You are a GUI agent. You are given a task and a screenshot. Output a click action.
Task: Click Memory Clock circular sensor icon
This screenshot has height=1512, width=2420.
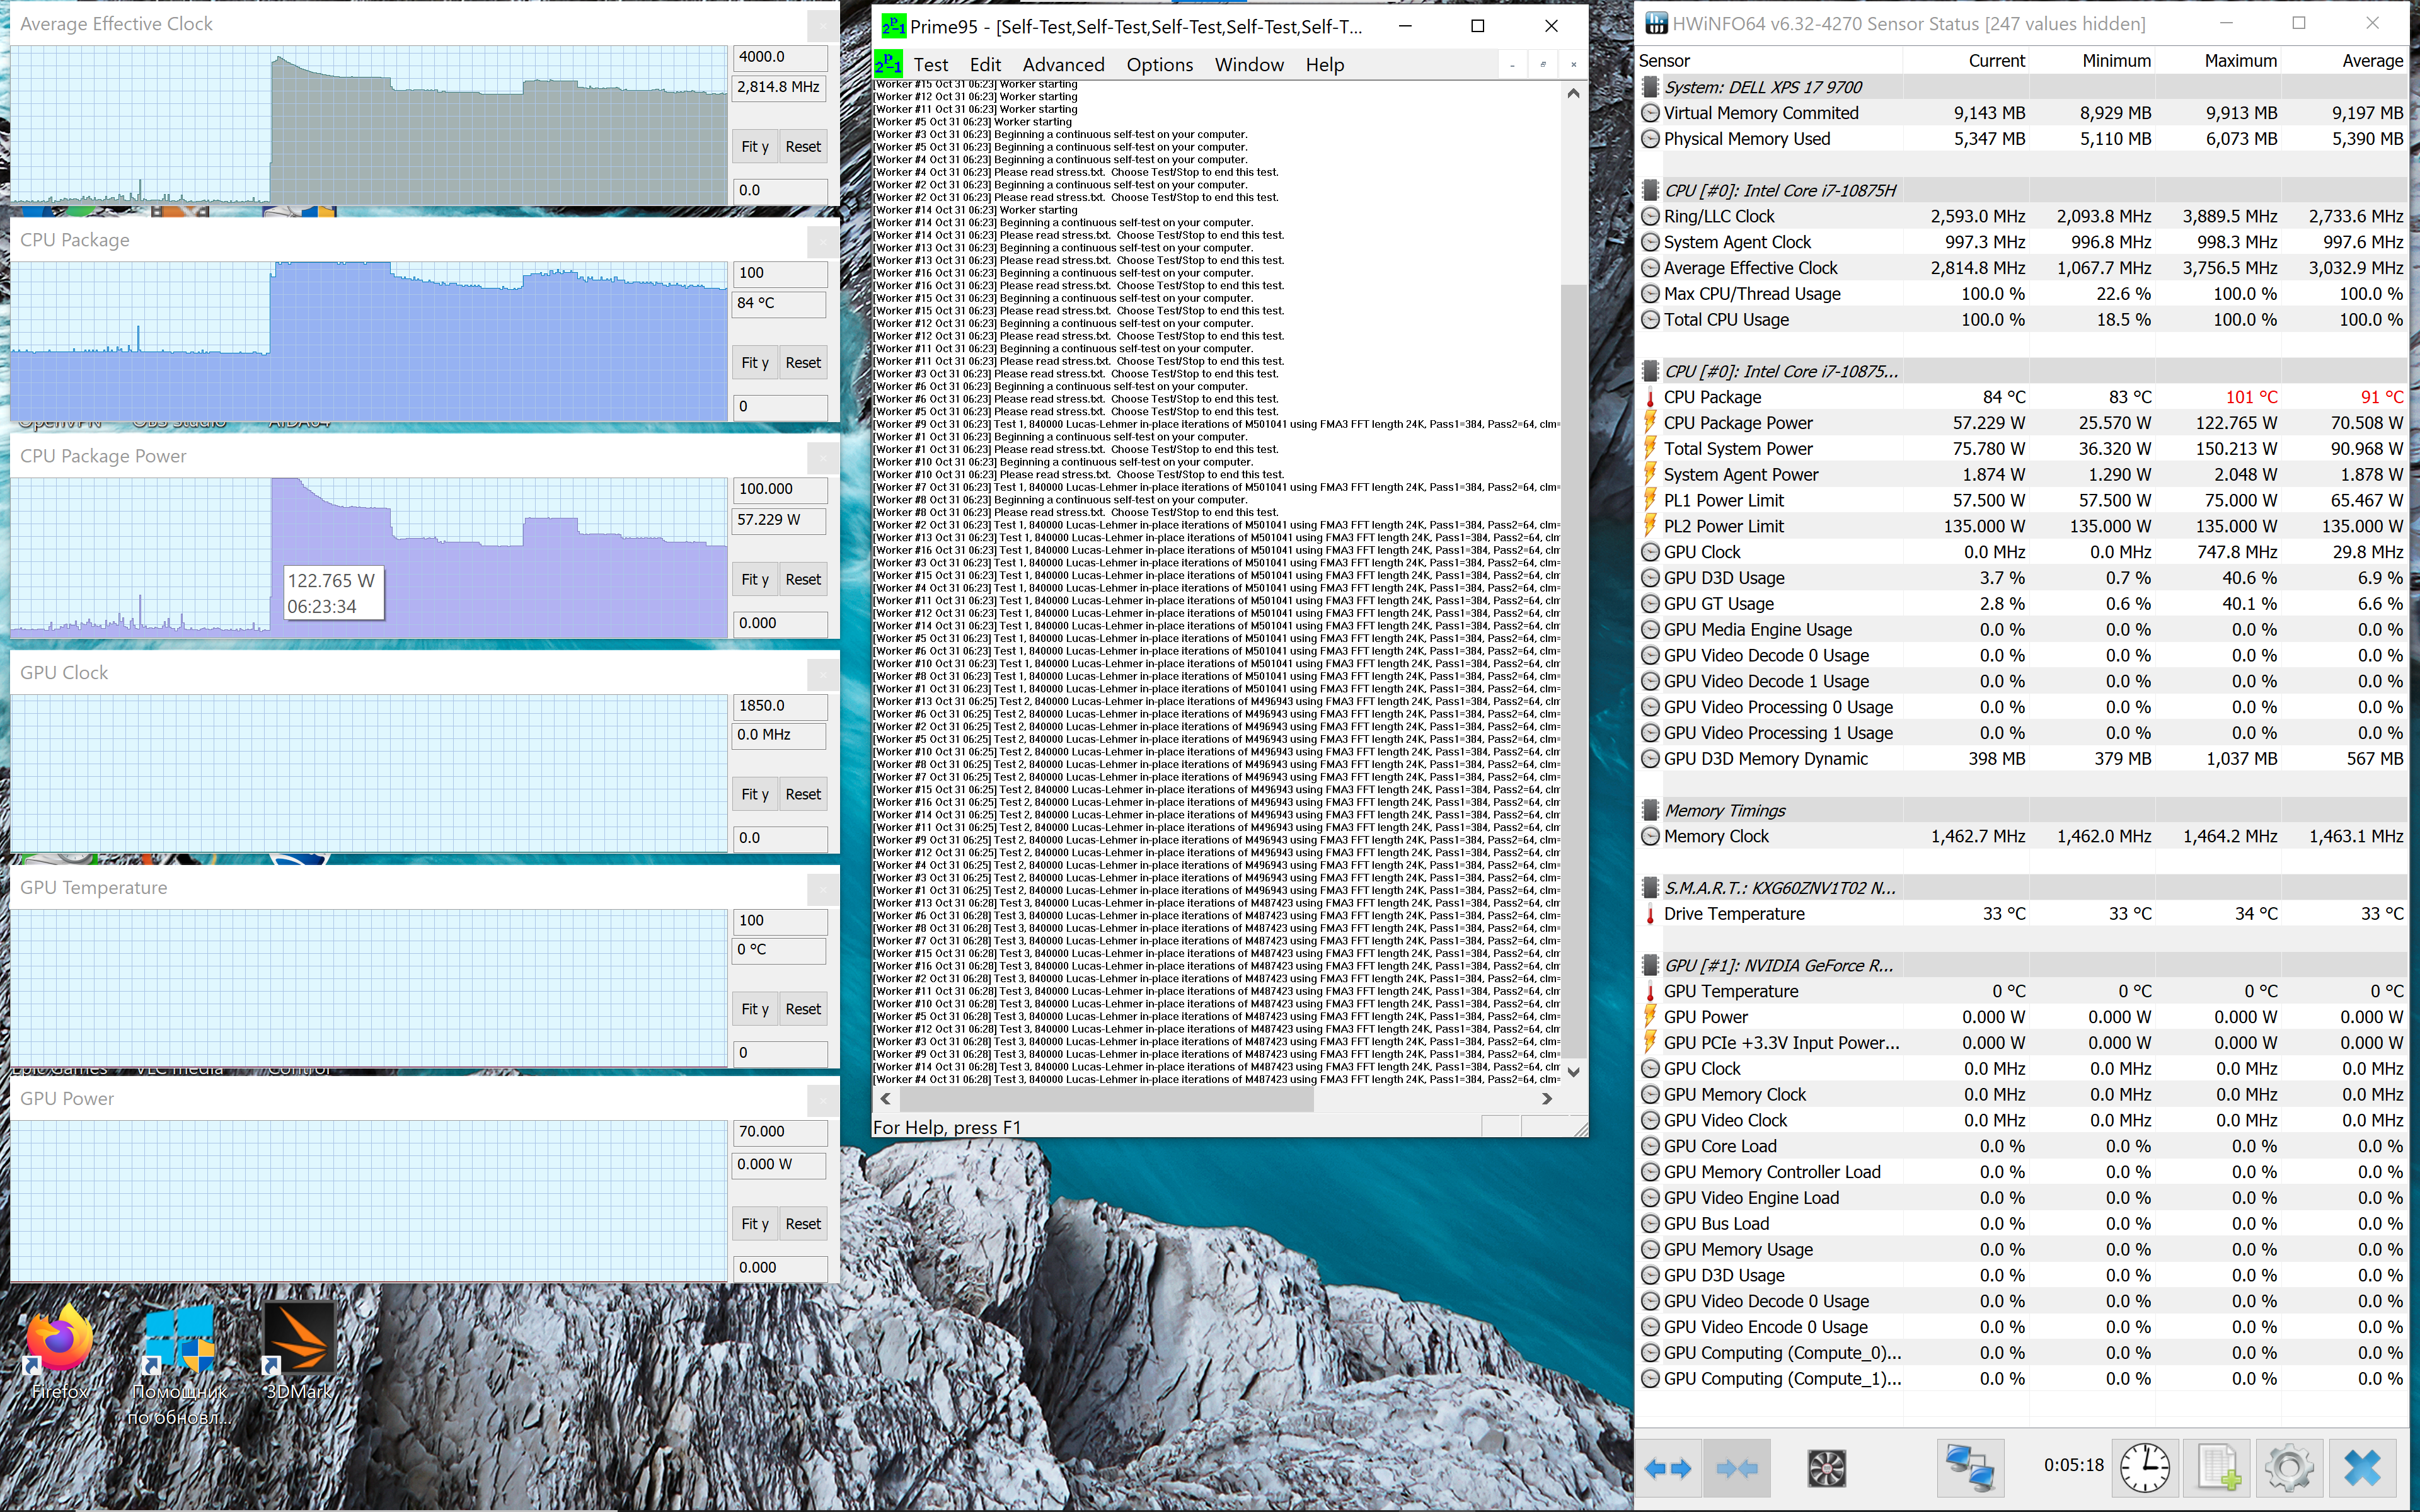point(1650,836)
